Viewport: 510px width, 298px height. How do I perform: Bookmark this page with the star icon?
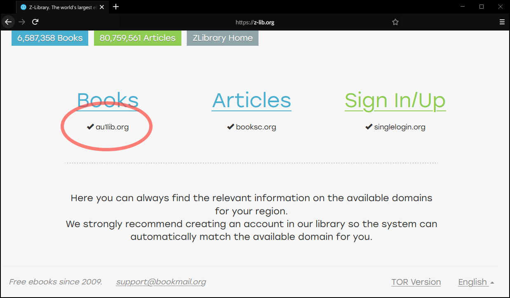point(395,22)
